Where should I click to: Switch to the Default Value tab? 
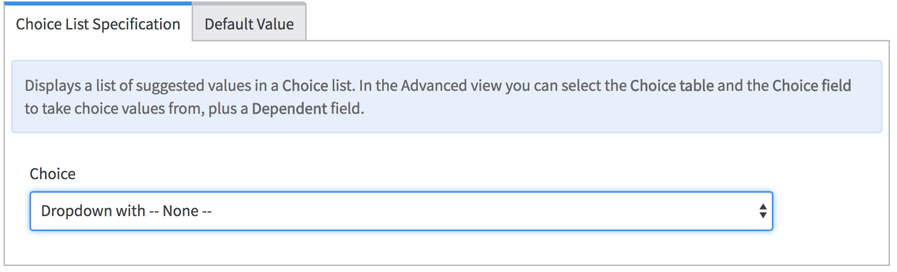coord(249,24)
